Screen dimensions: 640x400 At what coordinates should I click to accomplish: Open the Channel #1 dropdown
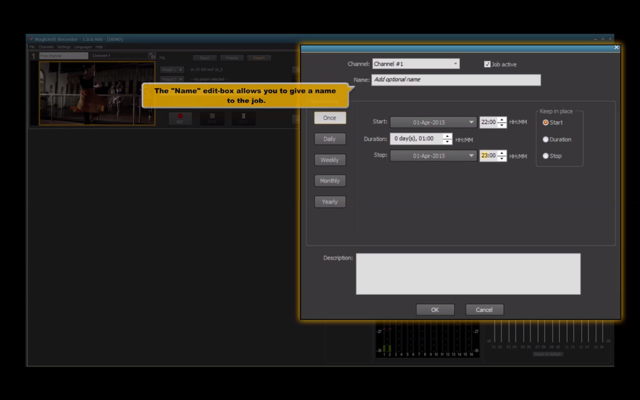(456, 64)
